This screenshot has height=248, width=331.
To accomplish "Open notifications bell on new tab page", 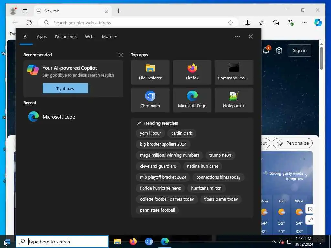I will [266, 50].
